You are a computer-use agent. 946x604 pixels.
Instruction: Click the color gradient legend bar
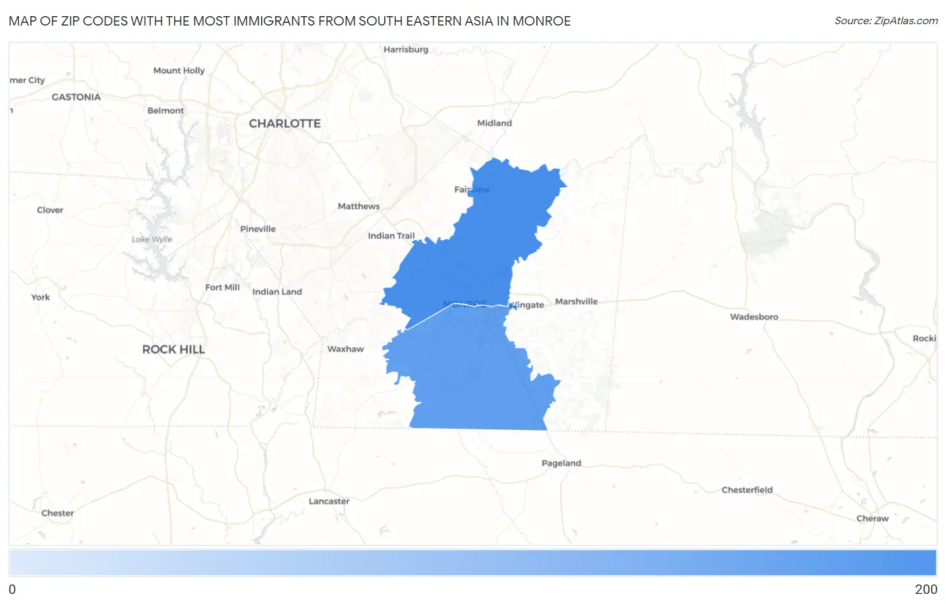(x=472, y=562)
